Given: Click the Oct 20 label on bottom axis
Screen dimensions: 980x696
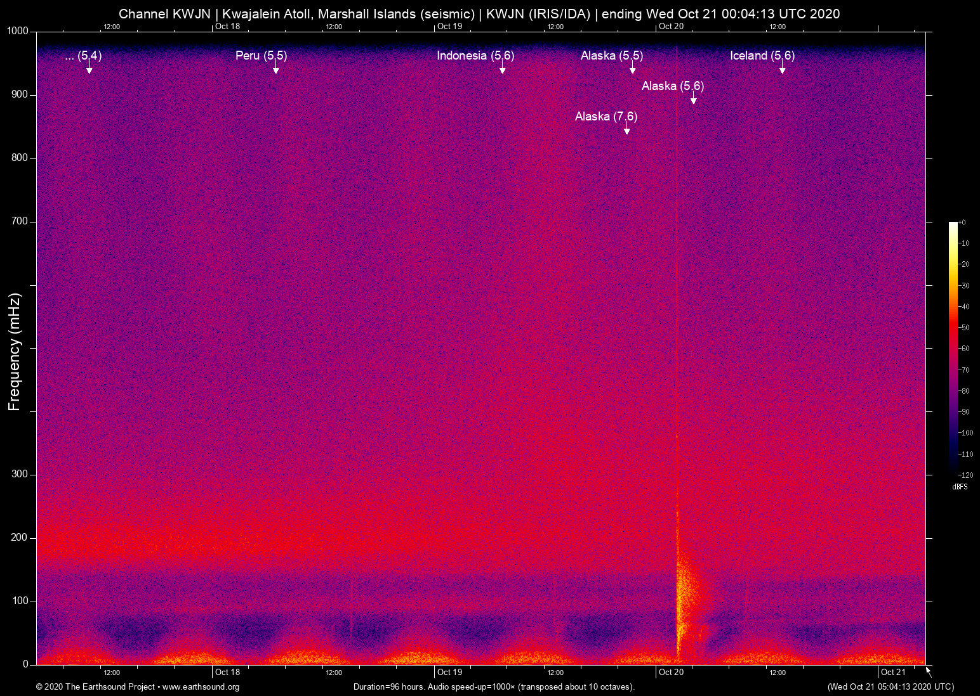Looking at the screenshot, I should [671, 673].
